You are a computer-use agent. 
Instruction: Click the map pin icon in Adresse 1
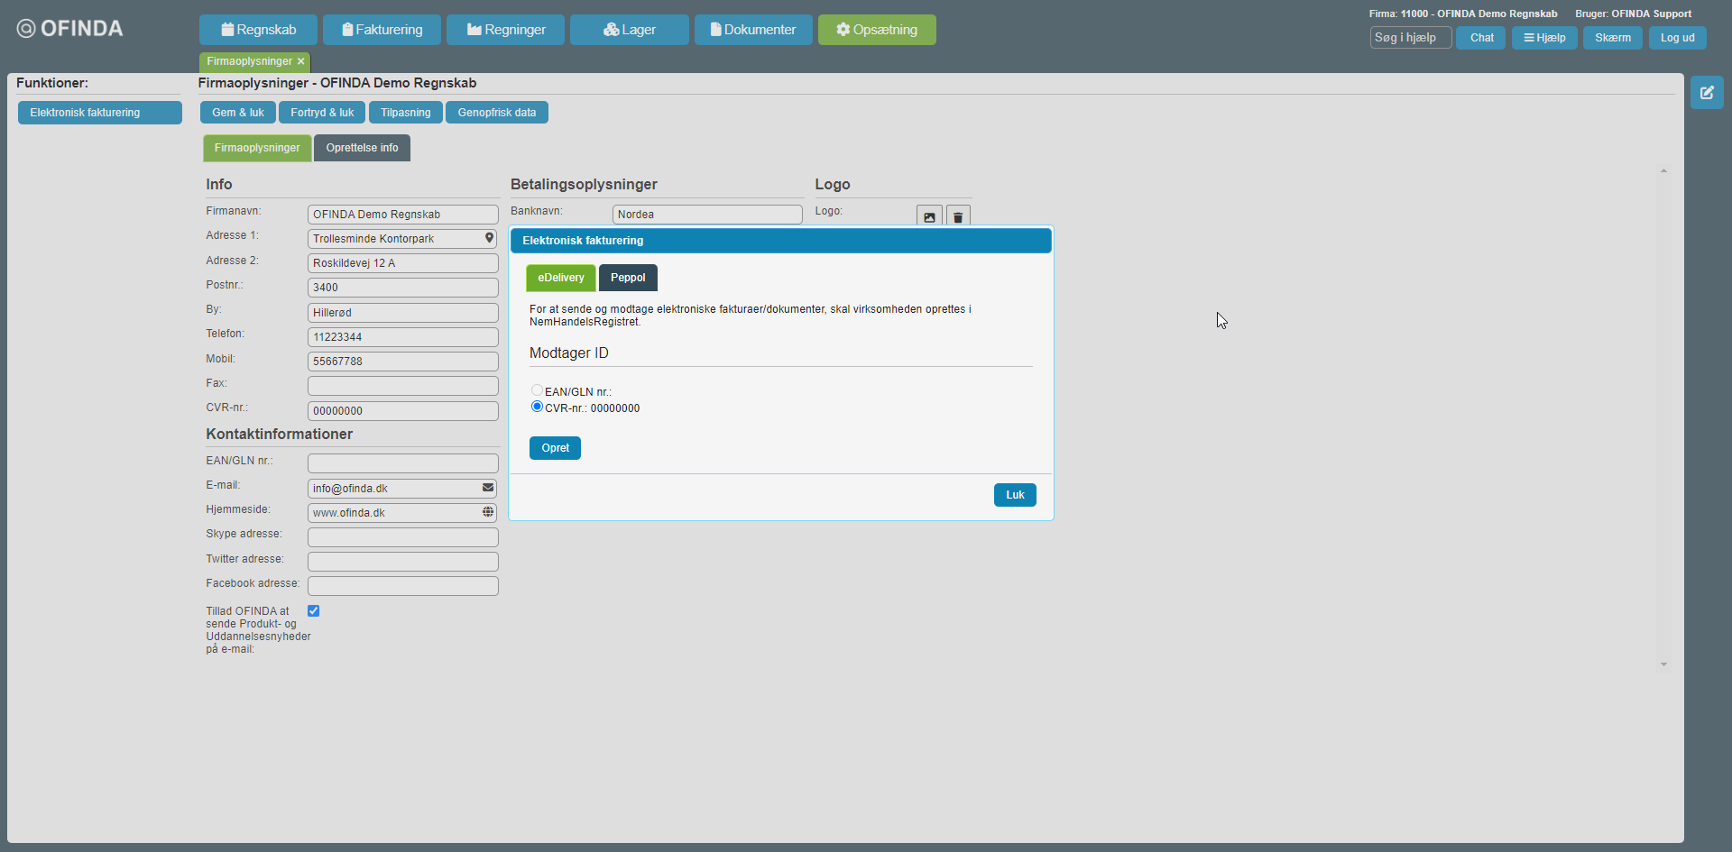(x=489, y=238)
